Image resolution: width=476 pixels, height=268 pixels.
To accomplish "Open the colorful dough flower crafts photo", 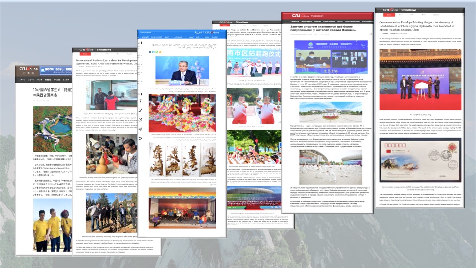I will (x=182, y=113).
